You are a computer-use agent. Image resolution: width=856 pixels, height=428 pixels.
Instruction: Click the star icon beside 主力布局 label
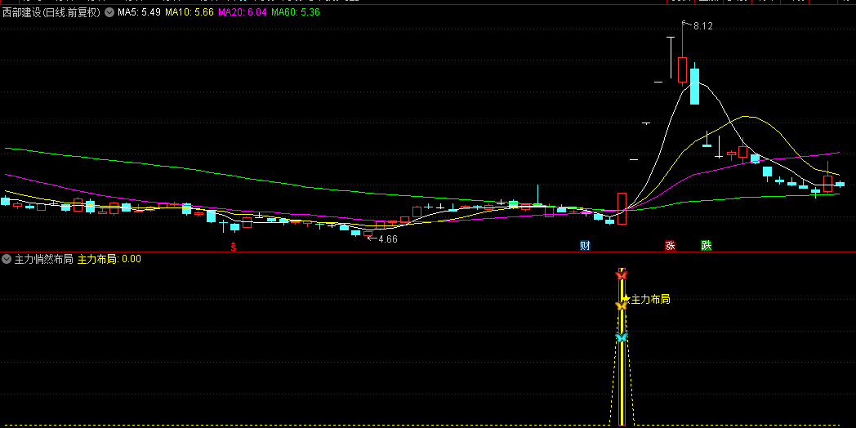626,299
